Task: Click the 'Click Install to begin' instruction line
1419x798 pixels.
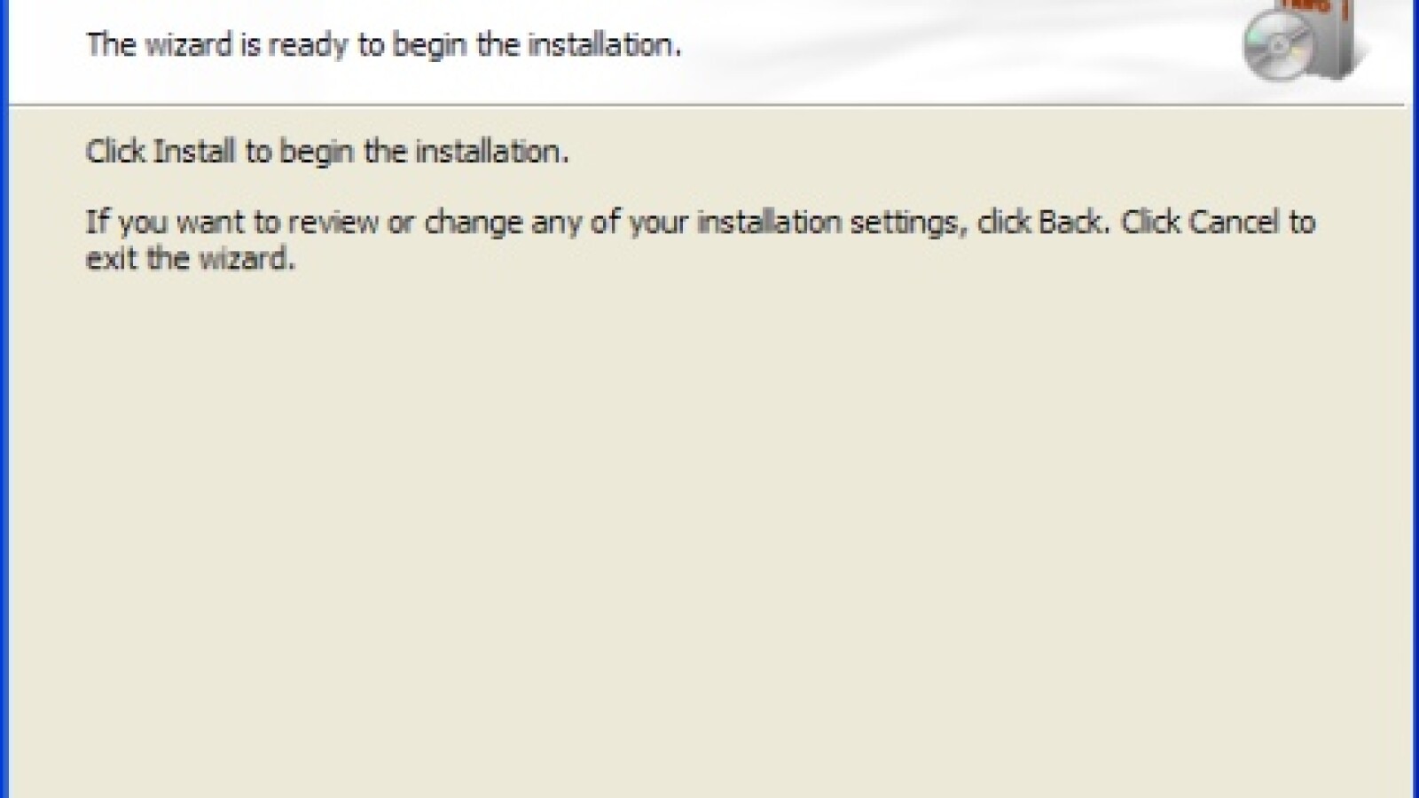Action: point(326,152)
